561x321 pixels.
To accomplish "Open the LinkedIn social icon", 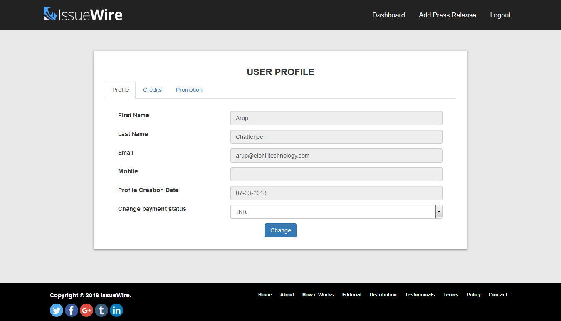I will pyautogui.click(x=116, y=310).
